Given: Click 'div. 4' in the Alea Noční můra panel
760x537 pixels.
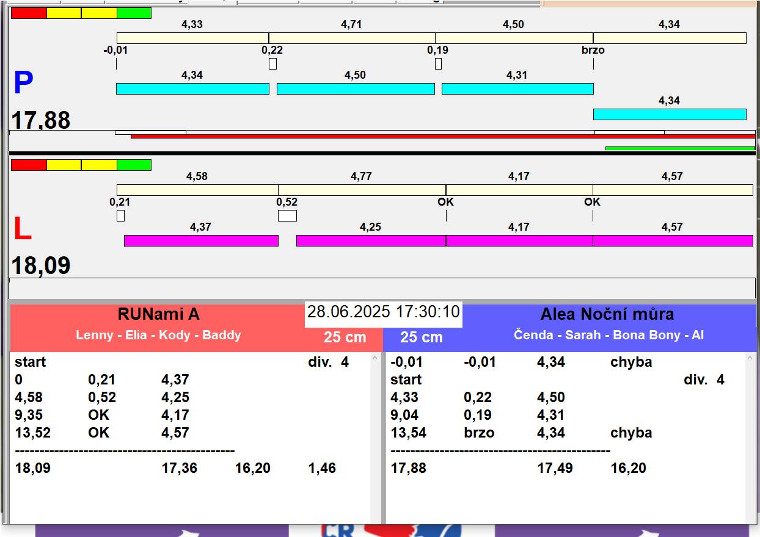Looking at the screenshot, I should point(704,380).
